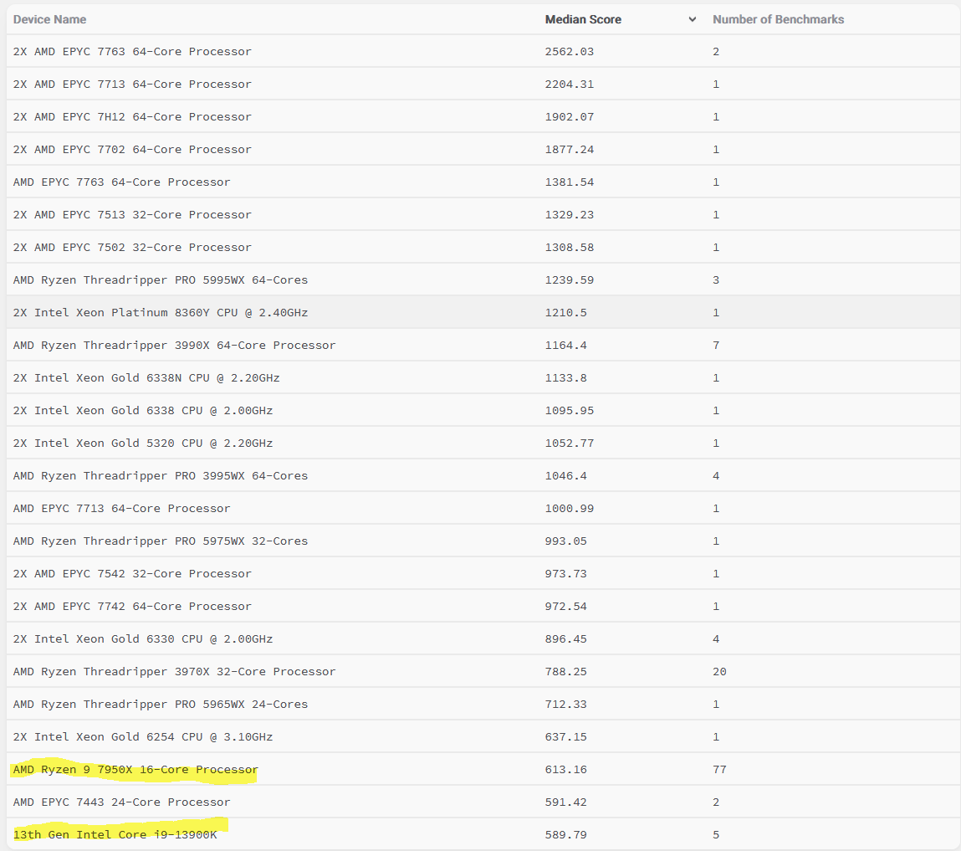Select Threadripper 3990X 64-Core Processor row

coord(483,346)
